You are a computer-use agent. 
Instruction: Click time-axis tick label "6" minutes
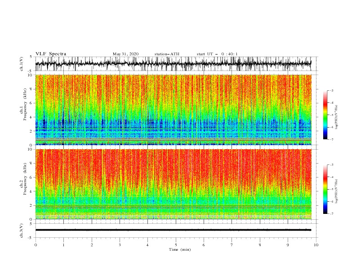pos(204,245)
